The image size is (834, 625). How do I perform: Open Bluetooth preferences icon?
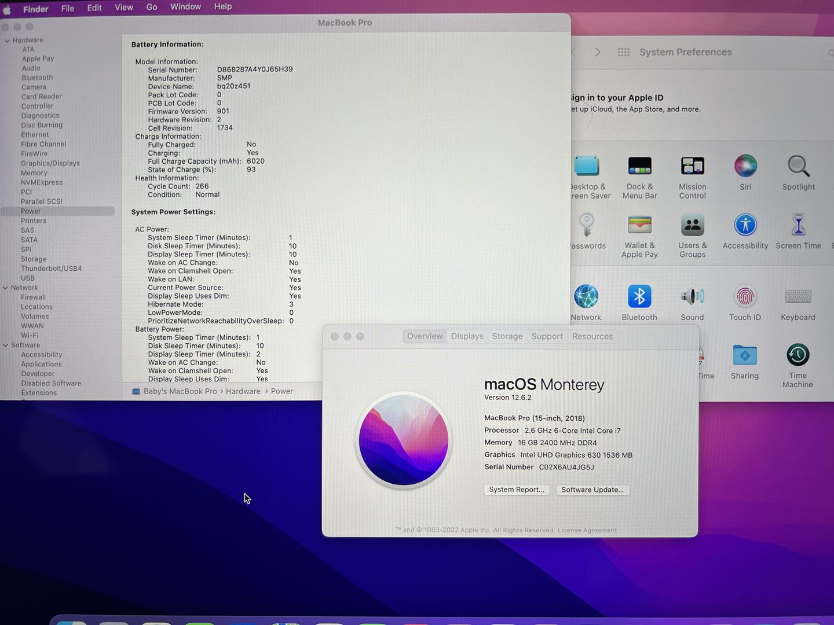tap(639, 296)
